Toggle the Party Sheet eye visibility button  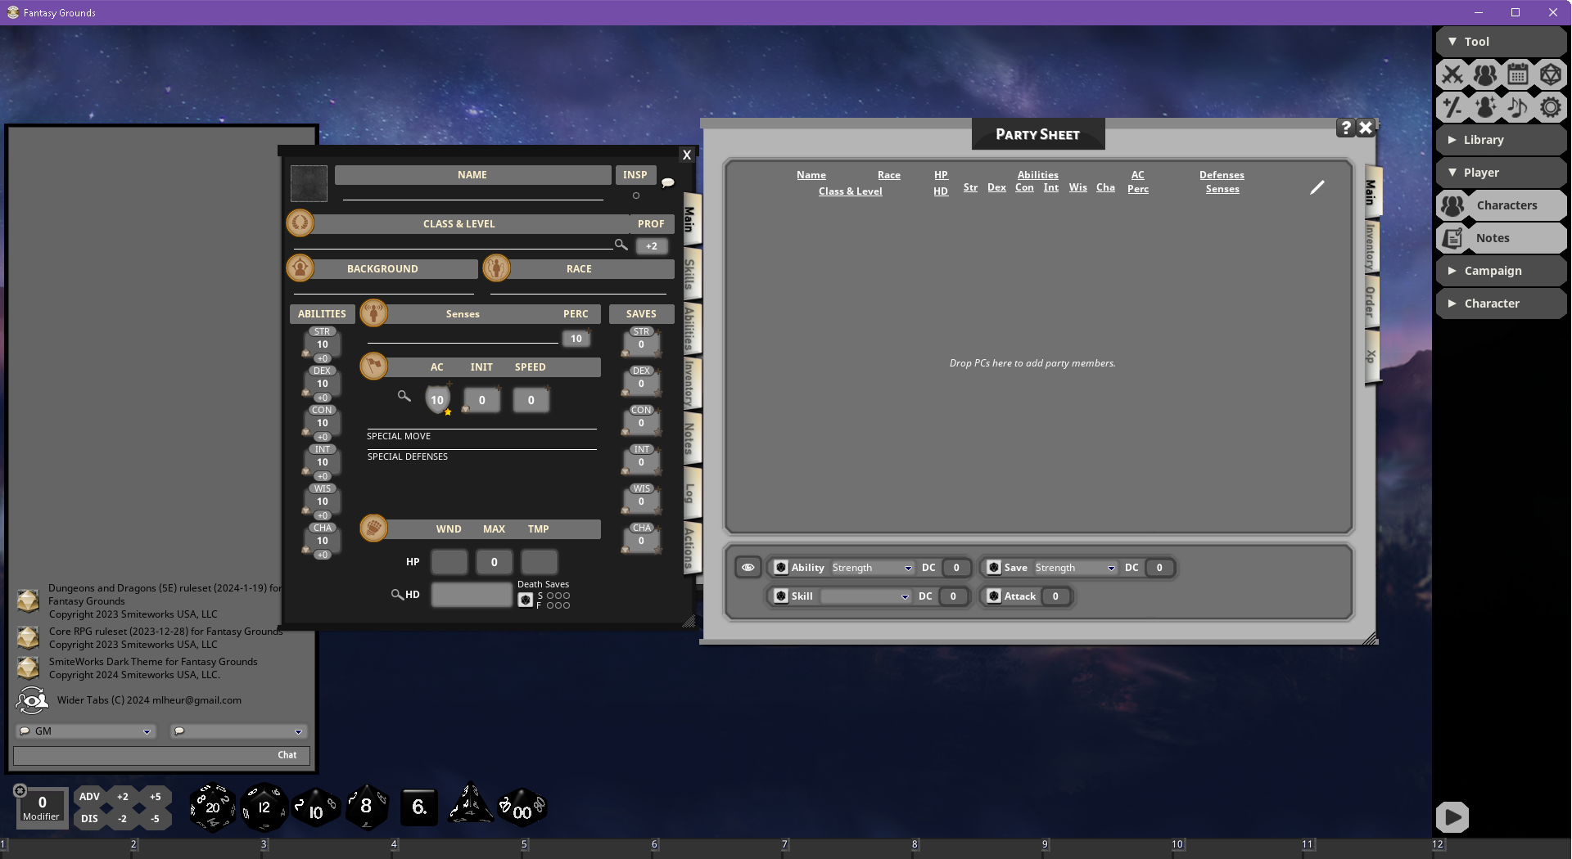click(x=748, y=567)
